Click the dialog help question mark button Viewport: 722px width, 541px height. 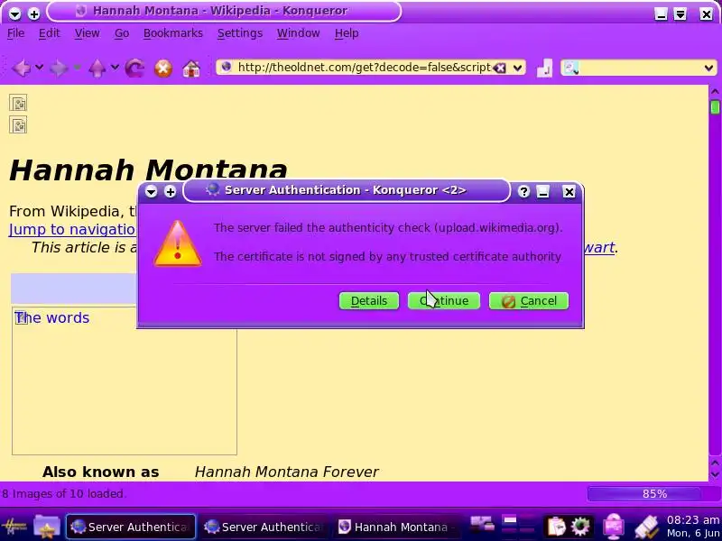coord(523,191)
